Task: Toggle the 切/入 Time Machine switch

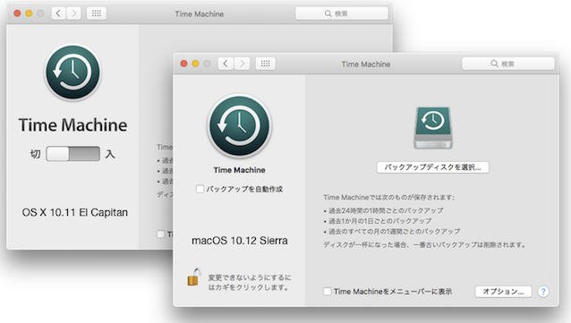Action: pos(72,154)
